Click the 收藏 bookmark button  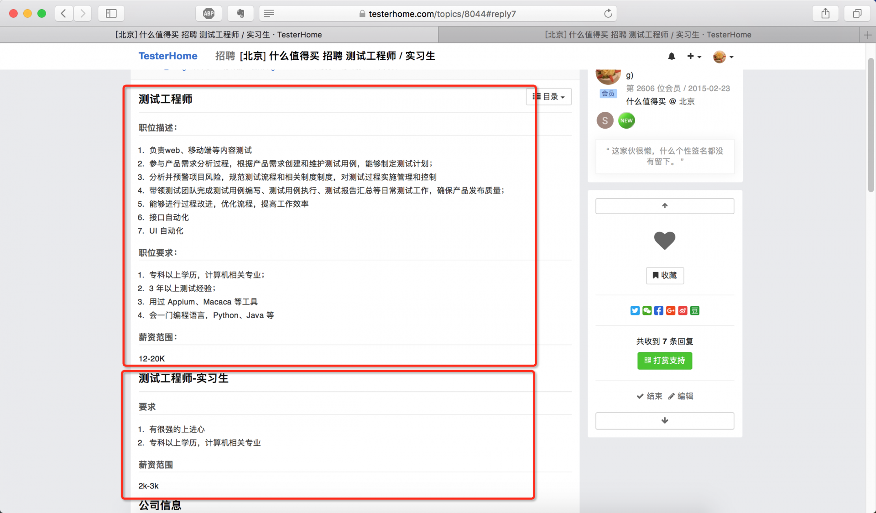(665, 275)
